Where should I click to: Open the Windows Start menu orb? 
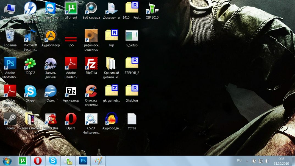pos(7,161)
